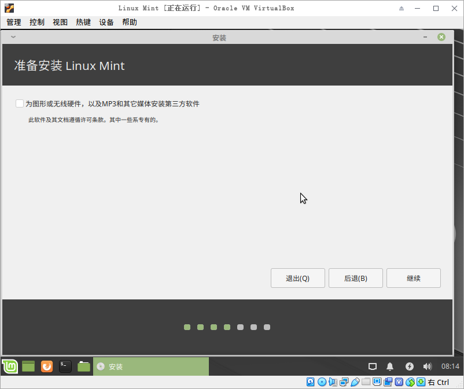The width and height of the screenshot is (464, 389).
Task: Expand the installer window chevron menu
Action: click(x=12, y=36)
